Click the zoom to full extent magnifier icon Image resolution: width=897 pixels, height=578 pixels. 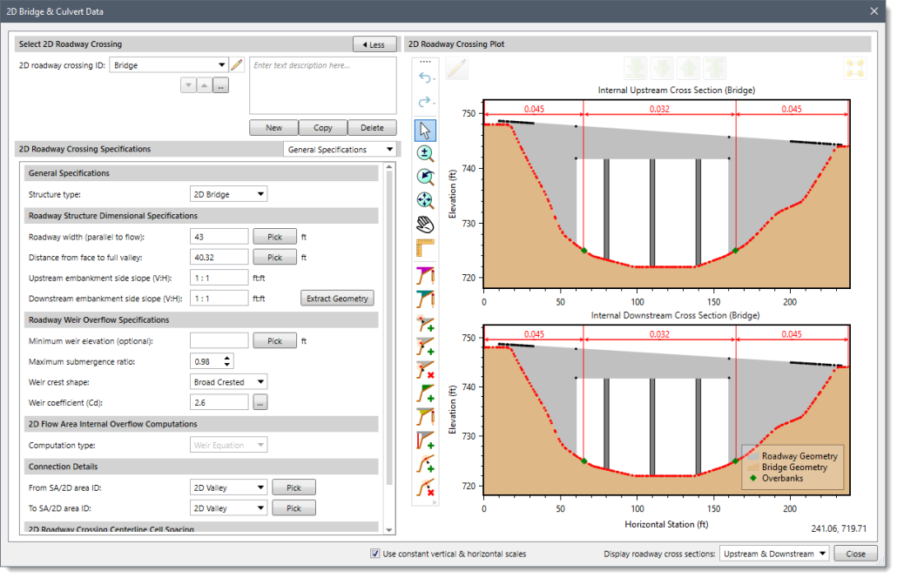425,200
